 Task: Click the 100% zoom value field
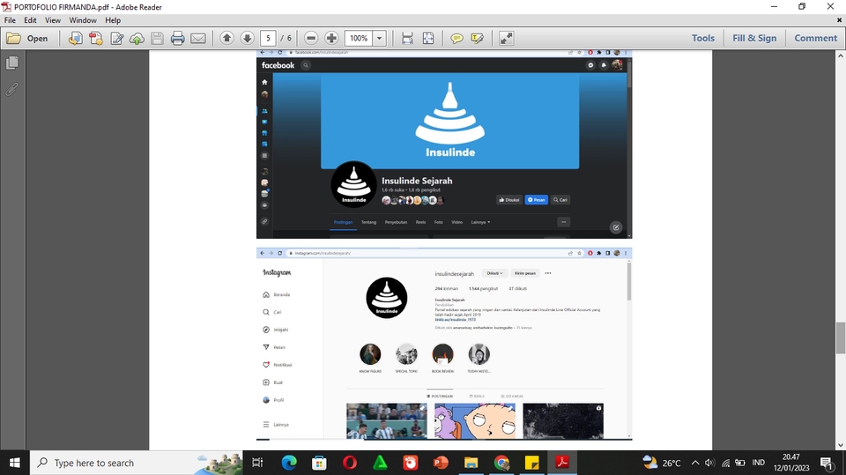point(359,38)
